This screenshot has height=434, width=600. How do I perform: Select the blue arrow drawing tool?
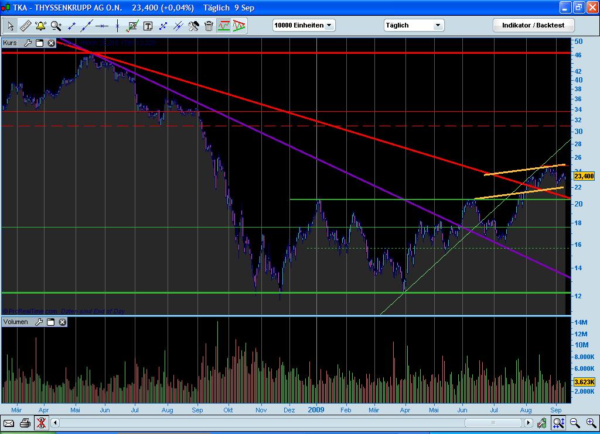click(163, 26)
